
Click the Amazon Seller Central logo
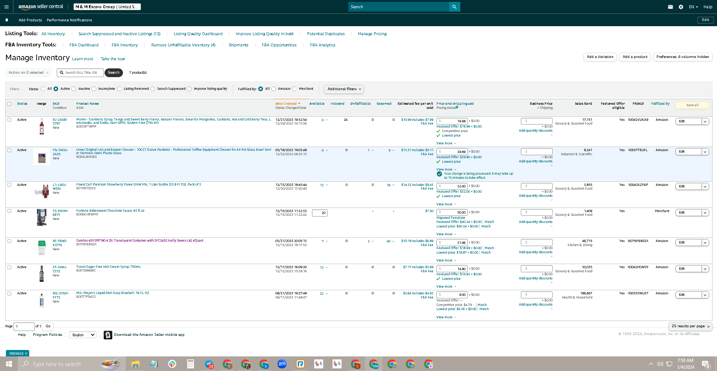tap(41, 7)
